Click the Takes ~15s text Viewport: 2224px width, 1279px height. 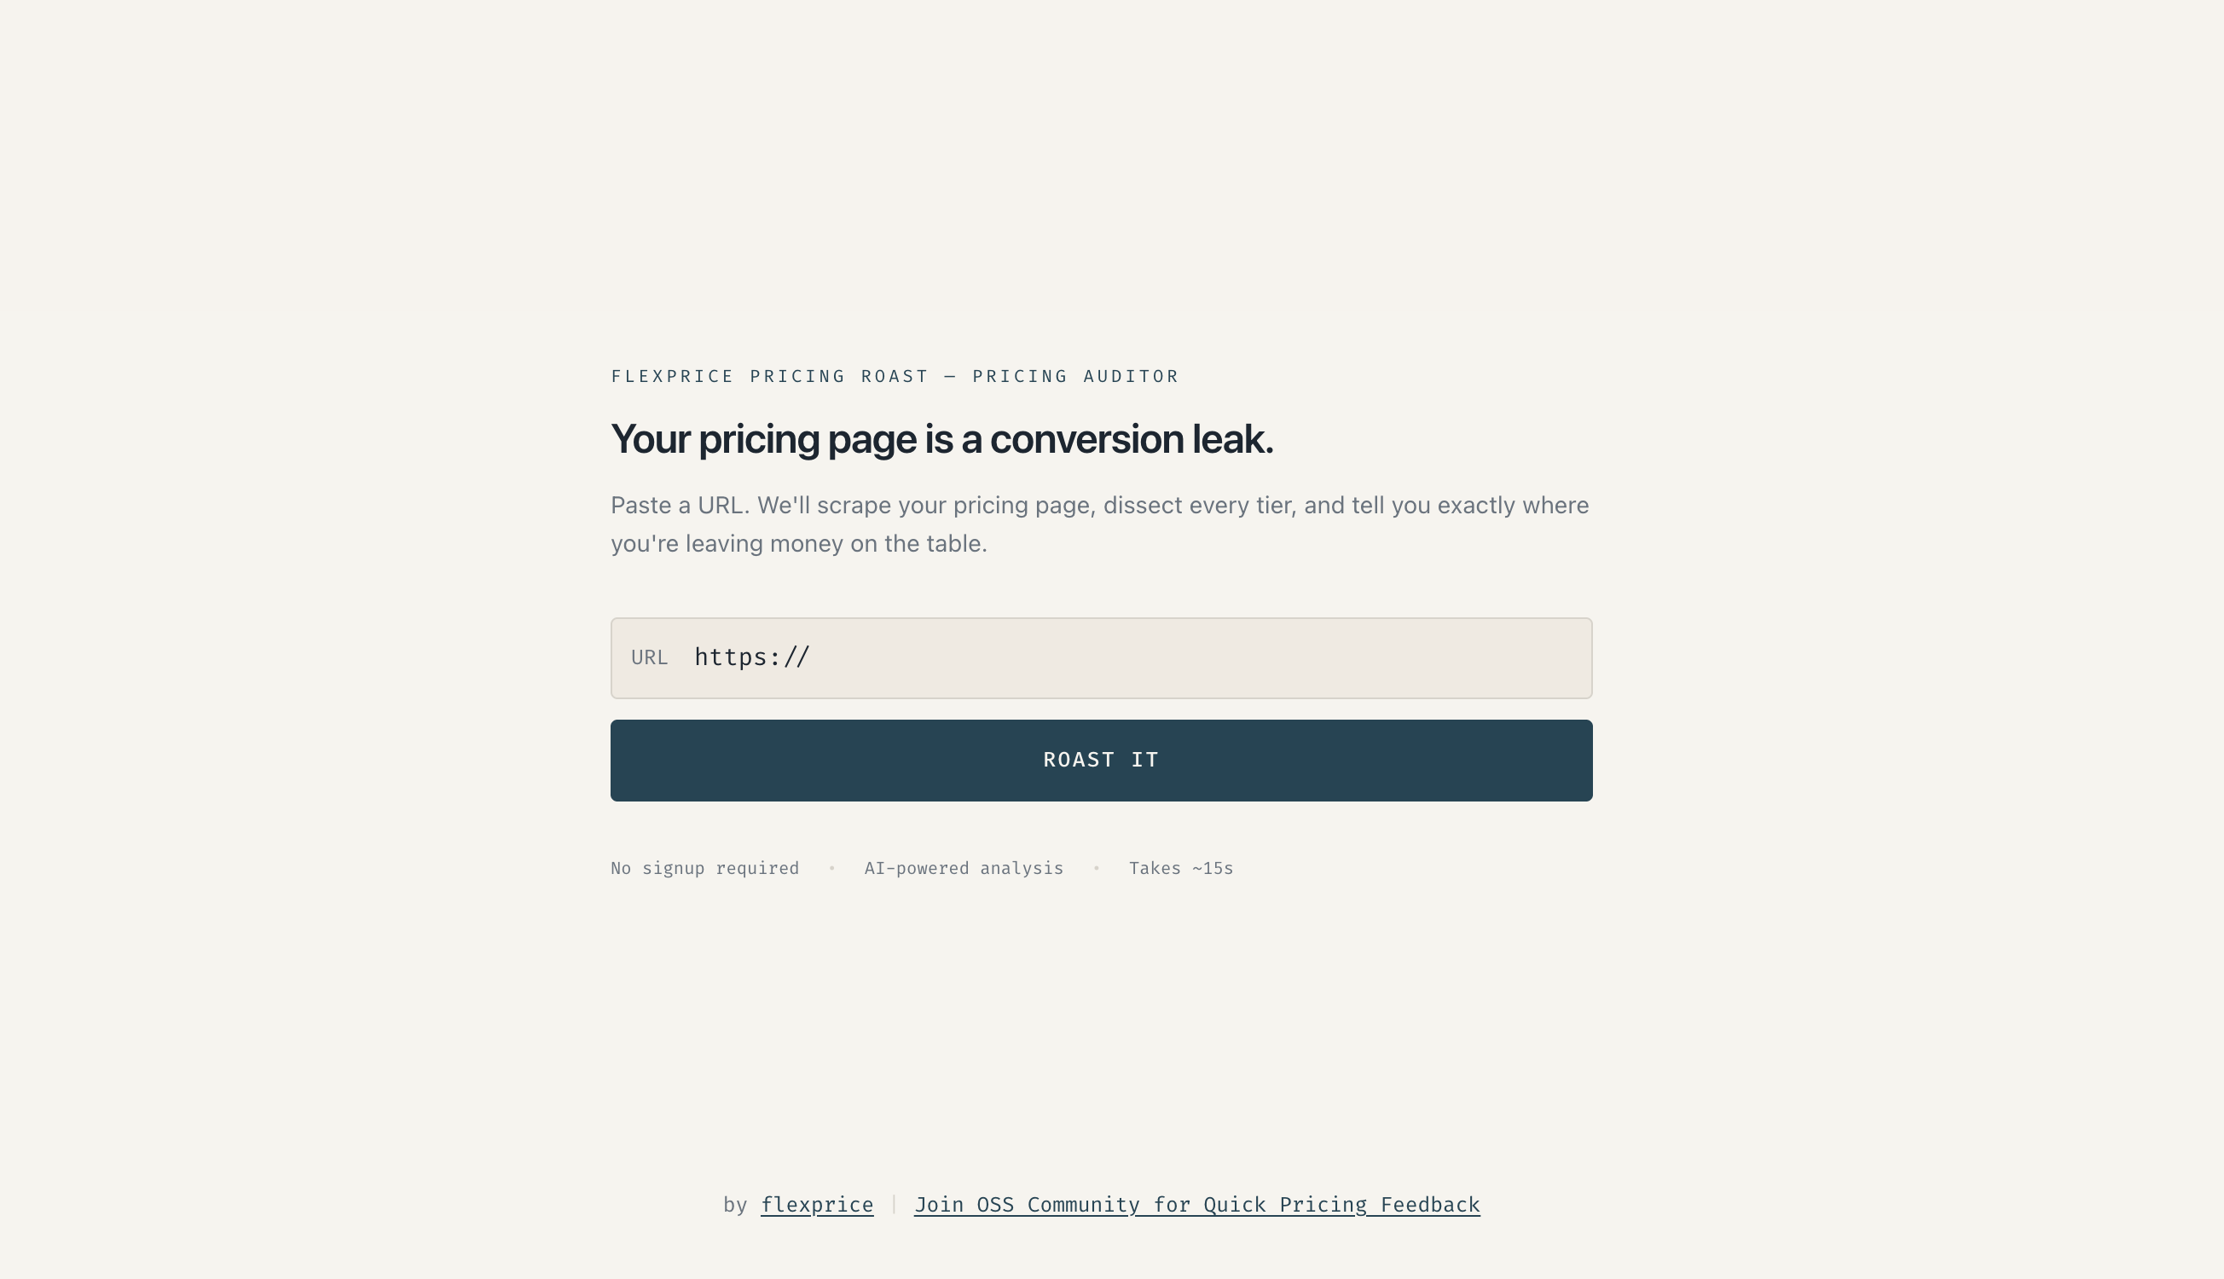coord(1180,868)
